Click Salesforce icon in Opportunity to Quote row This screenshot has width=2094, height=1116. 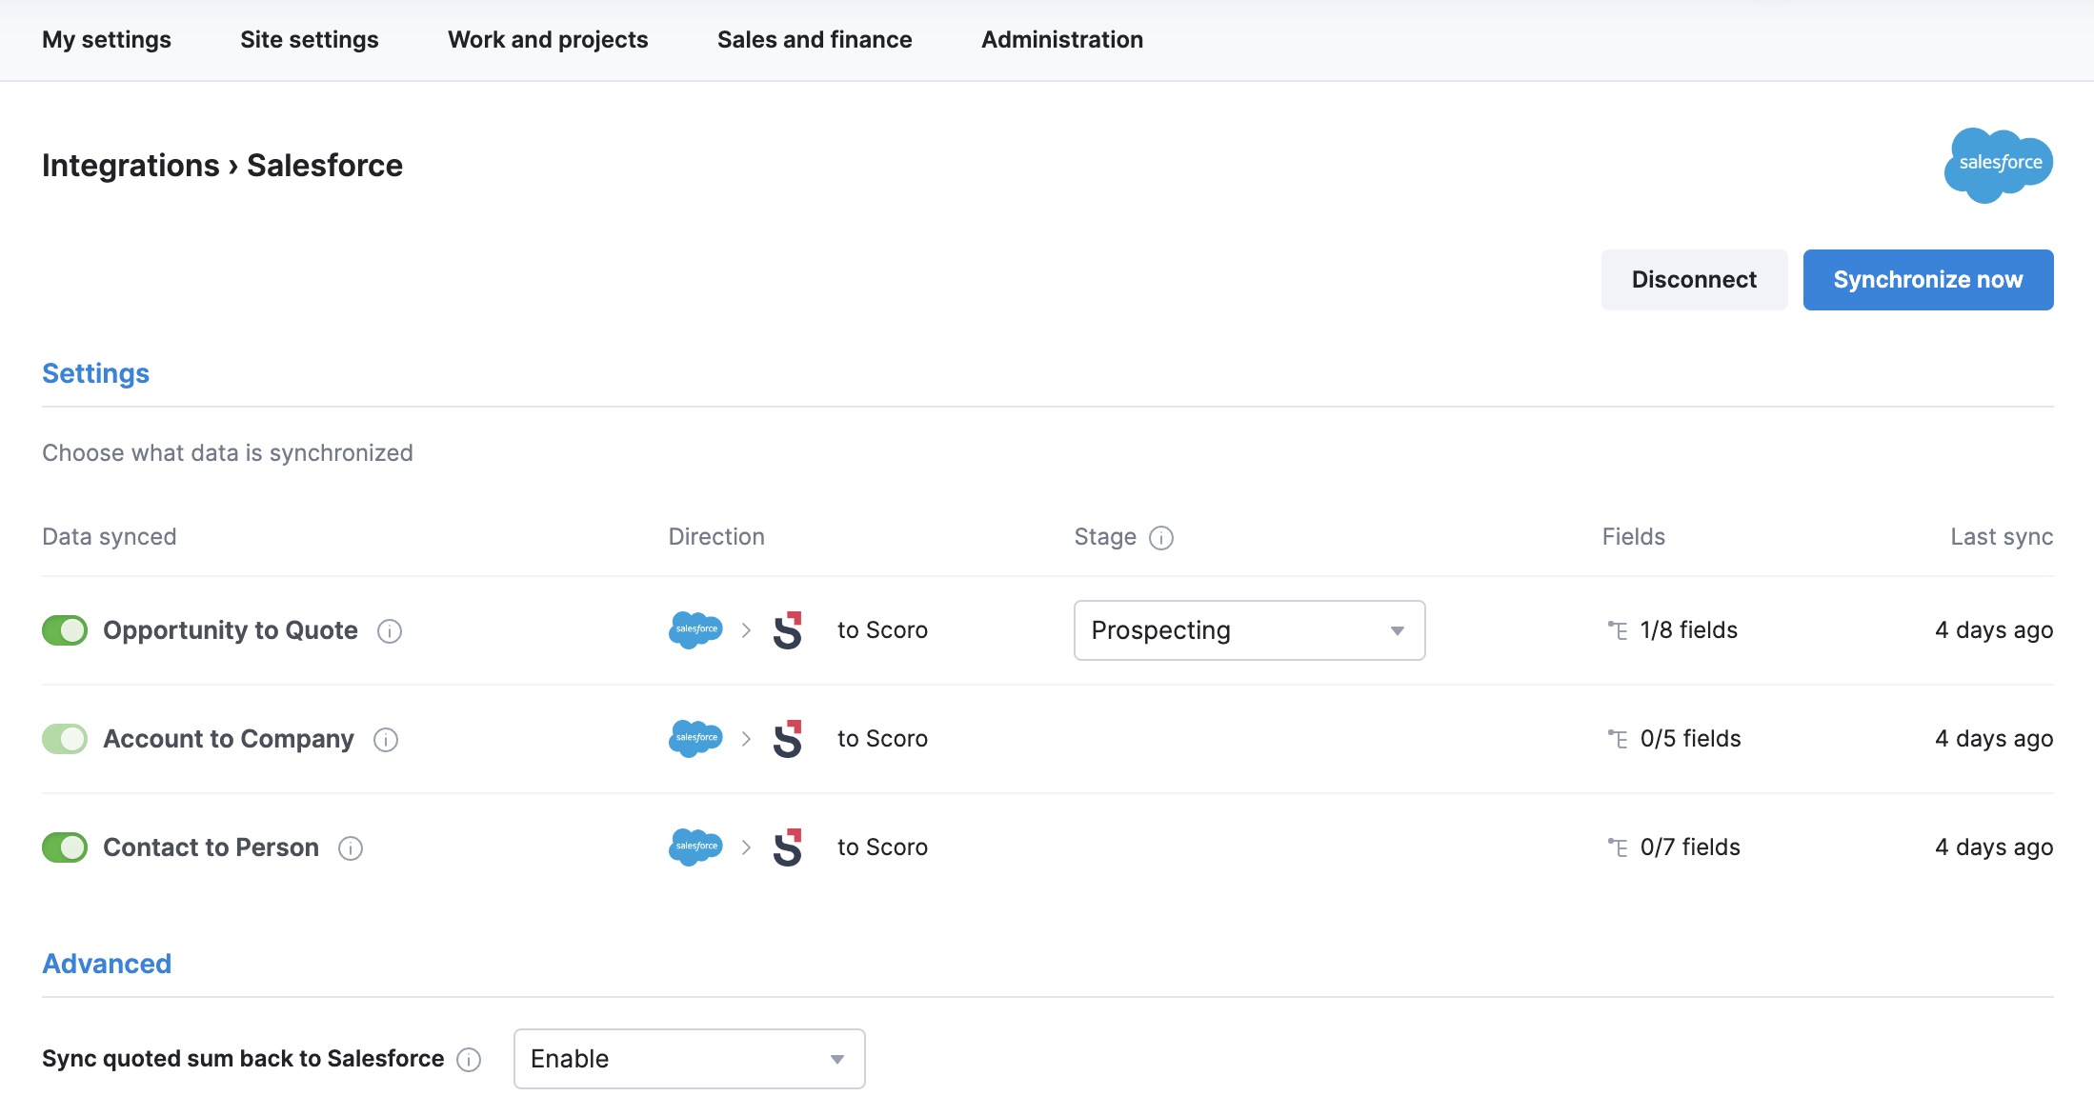(x=695, y=630)
